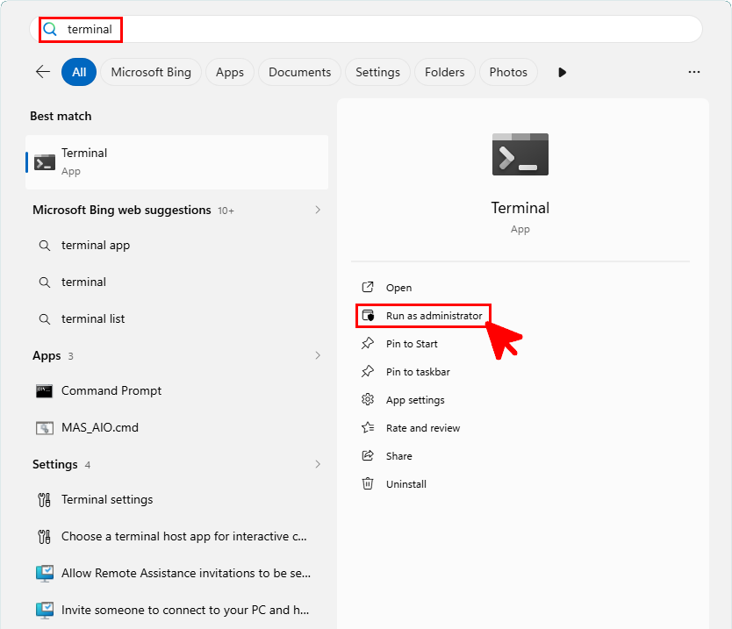The width and height of the screenshot is (732, 629).
Task: Switch to the Documents filter tab
Action: (x=299, y=72)
